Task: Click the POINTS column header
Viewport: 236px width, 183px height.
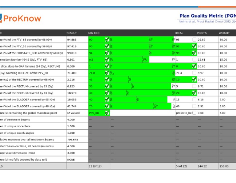Action: click(202, 33)
